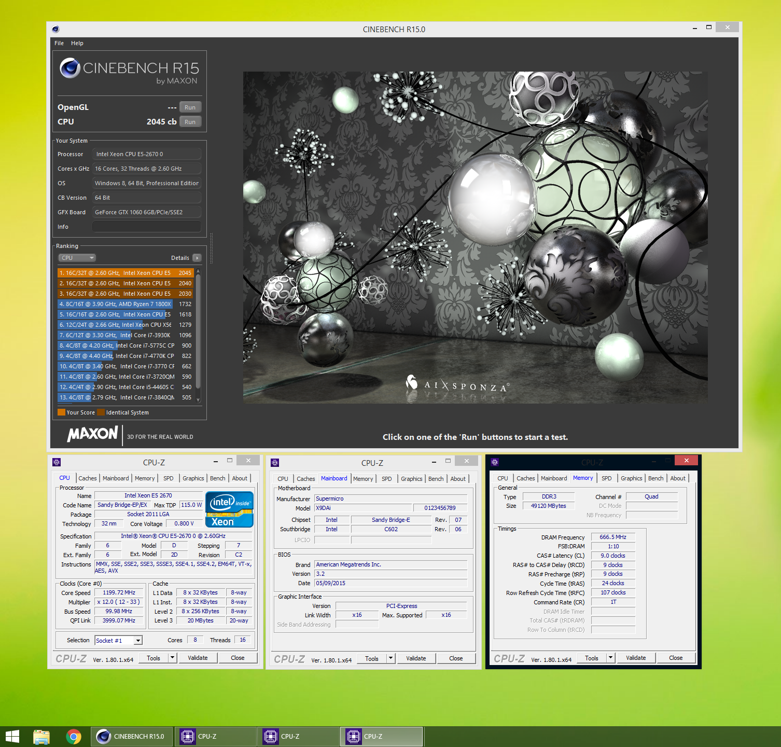
Task: Open Tools dropdown arrow in left CPU-Z
Action: (173, 658)
